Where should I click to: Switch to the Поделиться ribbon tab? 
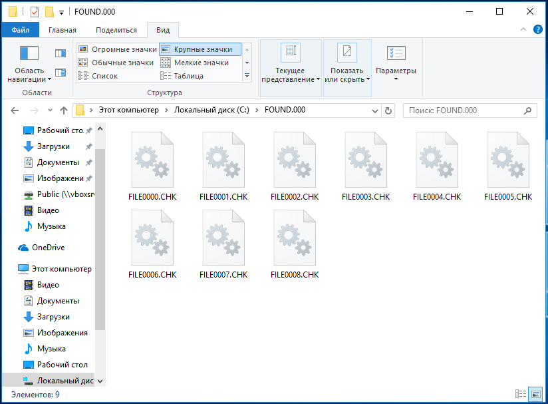[x=116, y=30]
